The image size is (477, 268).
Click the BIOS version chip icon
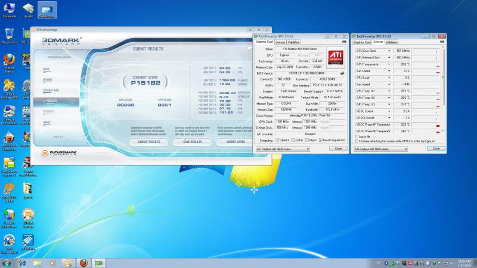coord(342,73)
